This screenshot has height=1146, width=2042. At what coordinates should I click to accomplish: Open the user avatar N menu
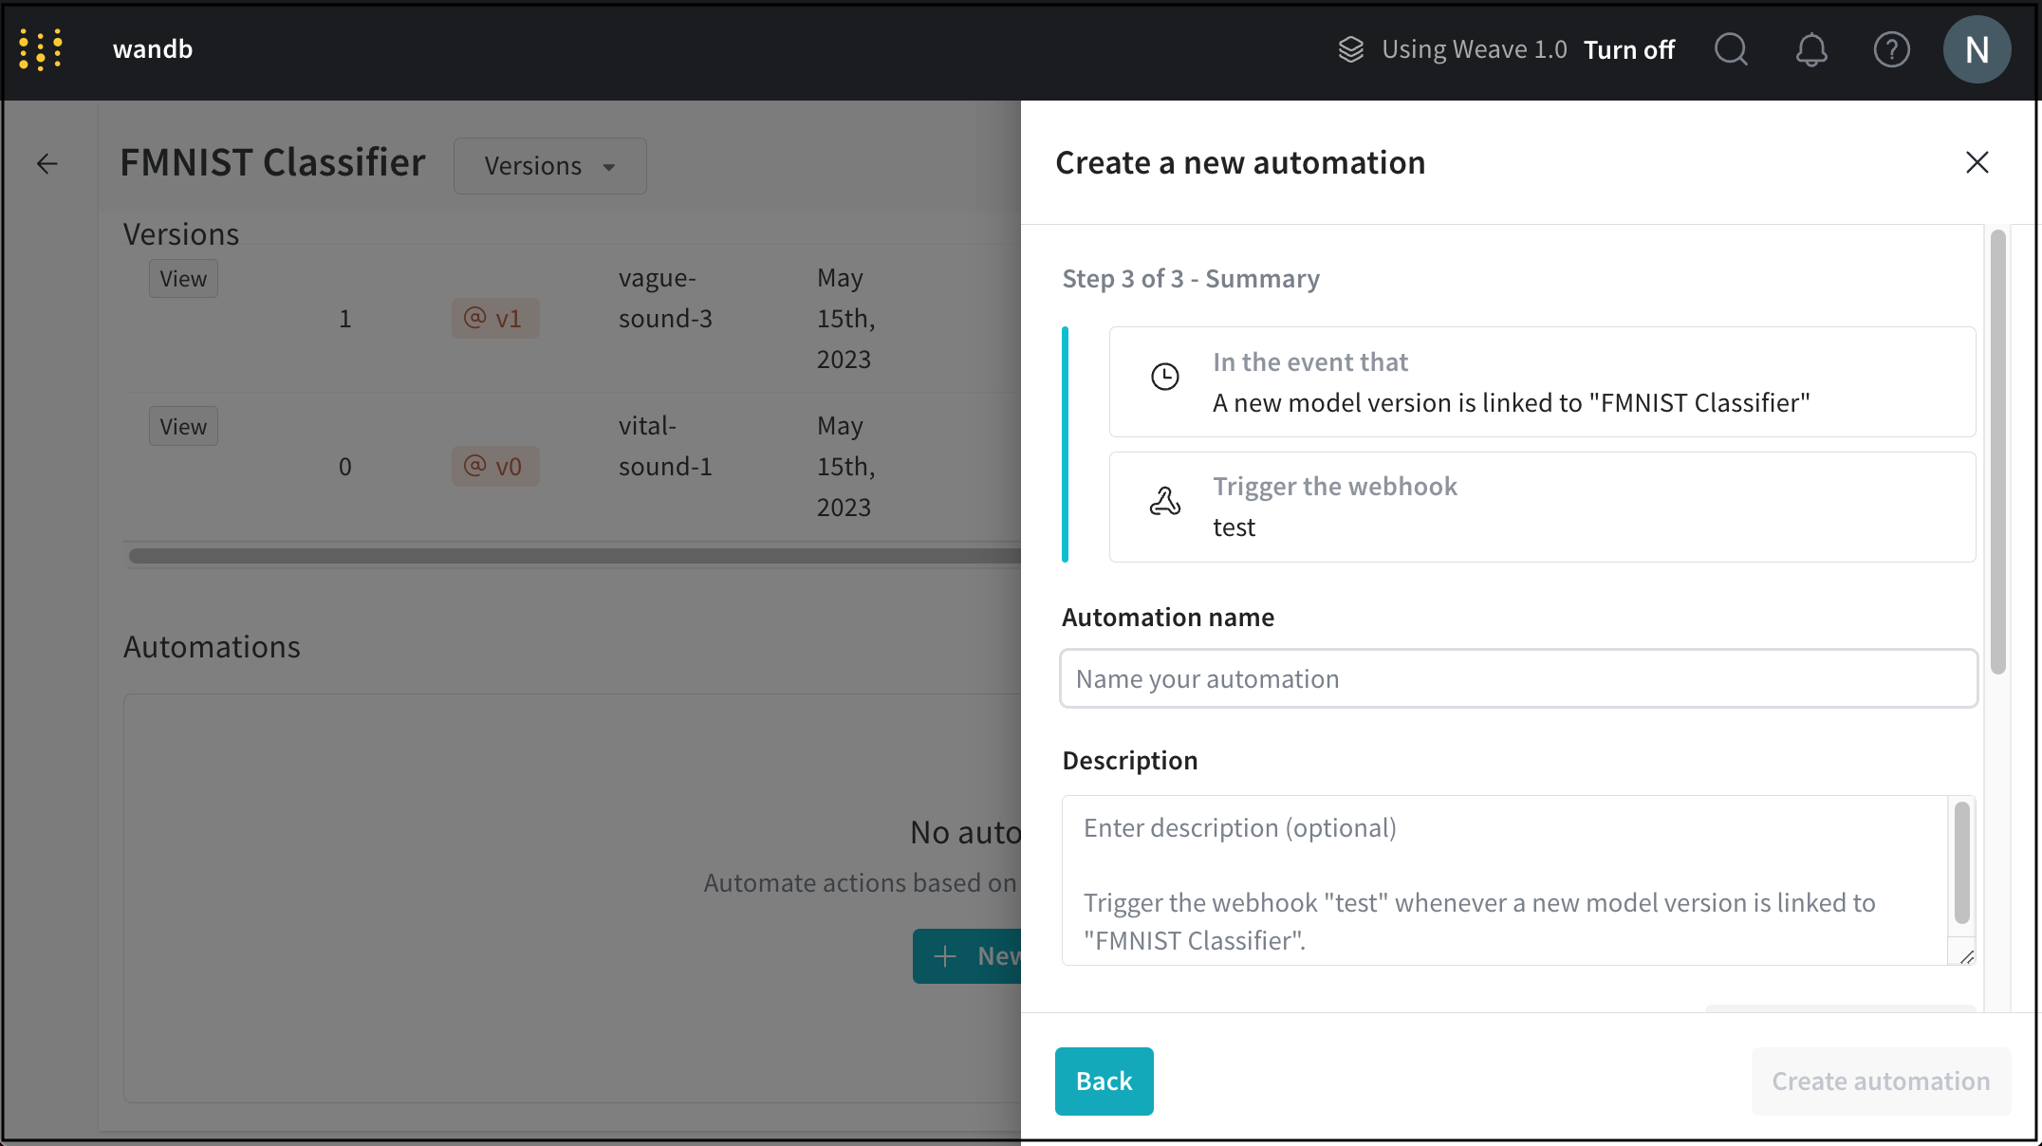tap(1977, 49)
